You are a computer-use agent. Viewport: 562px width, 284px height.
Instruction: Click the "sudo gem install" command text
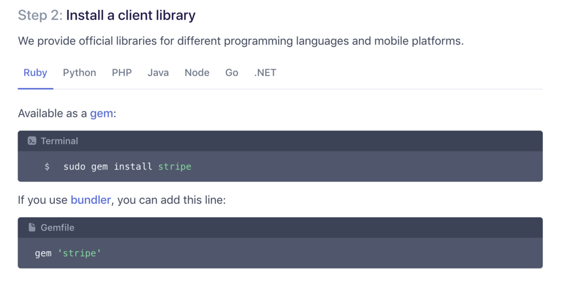pyautogui.click(x=108, y=167)
